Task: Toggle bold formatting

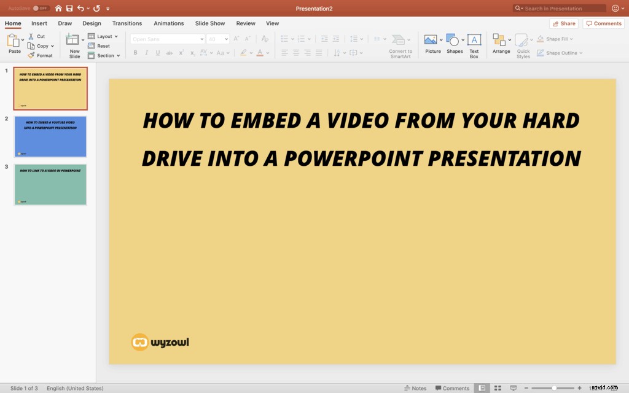Action: pos(135,53)
